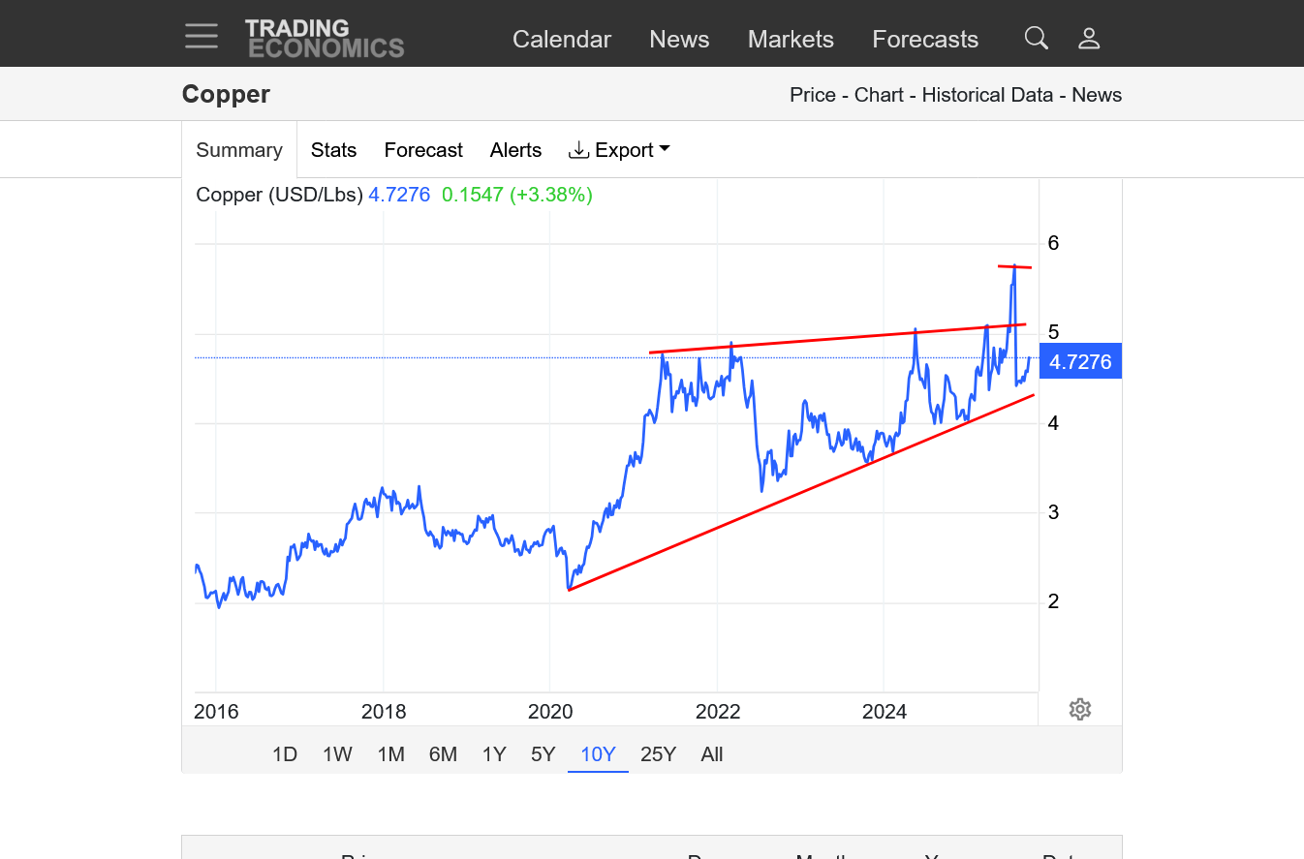Select the 1D time range
Screen dimensions: 1304x859
click(285, 754)
